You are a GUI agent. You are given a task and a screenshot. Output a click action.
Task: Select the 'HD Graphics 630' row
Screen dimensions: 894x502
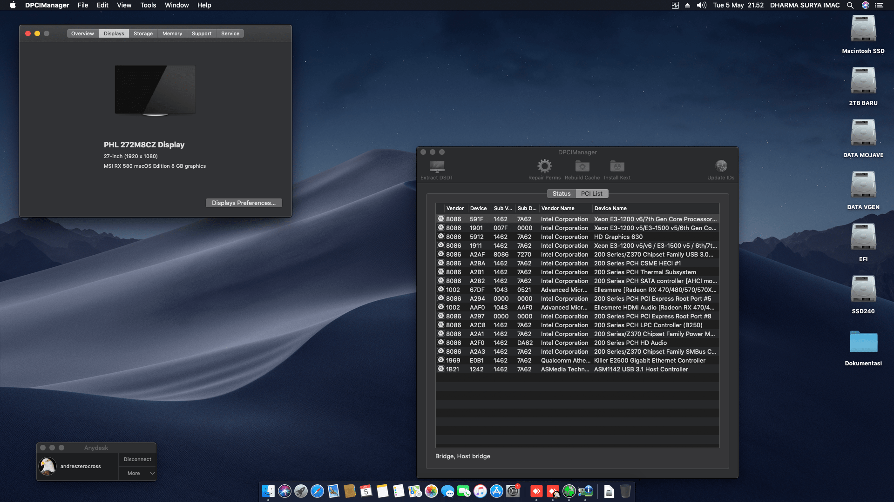coord(577,237)
